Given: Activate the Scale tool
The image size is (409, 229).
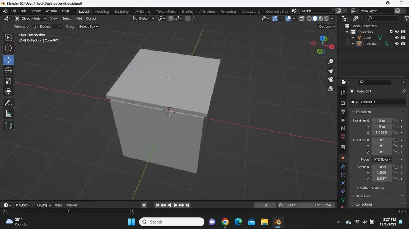Looking at the screenshot, I should 8,81.
